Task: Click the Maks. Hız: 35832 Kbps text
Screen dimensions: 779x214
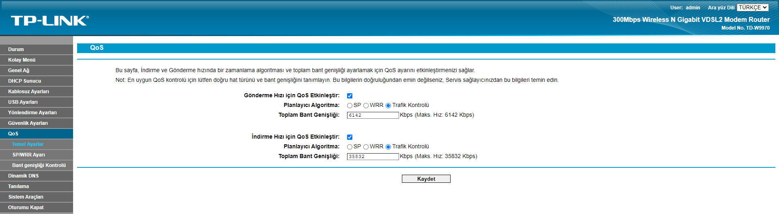Action: point(446,156)
